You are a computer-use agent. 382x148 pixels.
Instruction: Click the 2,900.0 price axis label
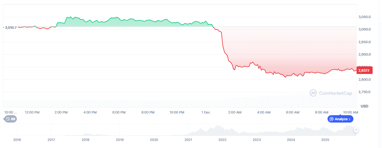coord(365,54)
